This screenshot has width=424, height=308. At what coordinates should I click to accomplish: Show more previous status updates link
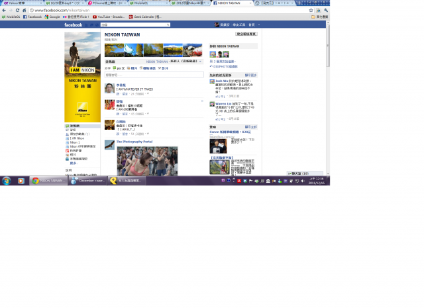250,75
